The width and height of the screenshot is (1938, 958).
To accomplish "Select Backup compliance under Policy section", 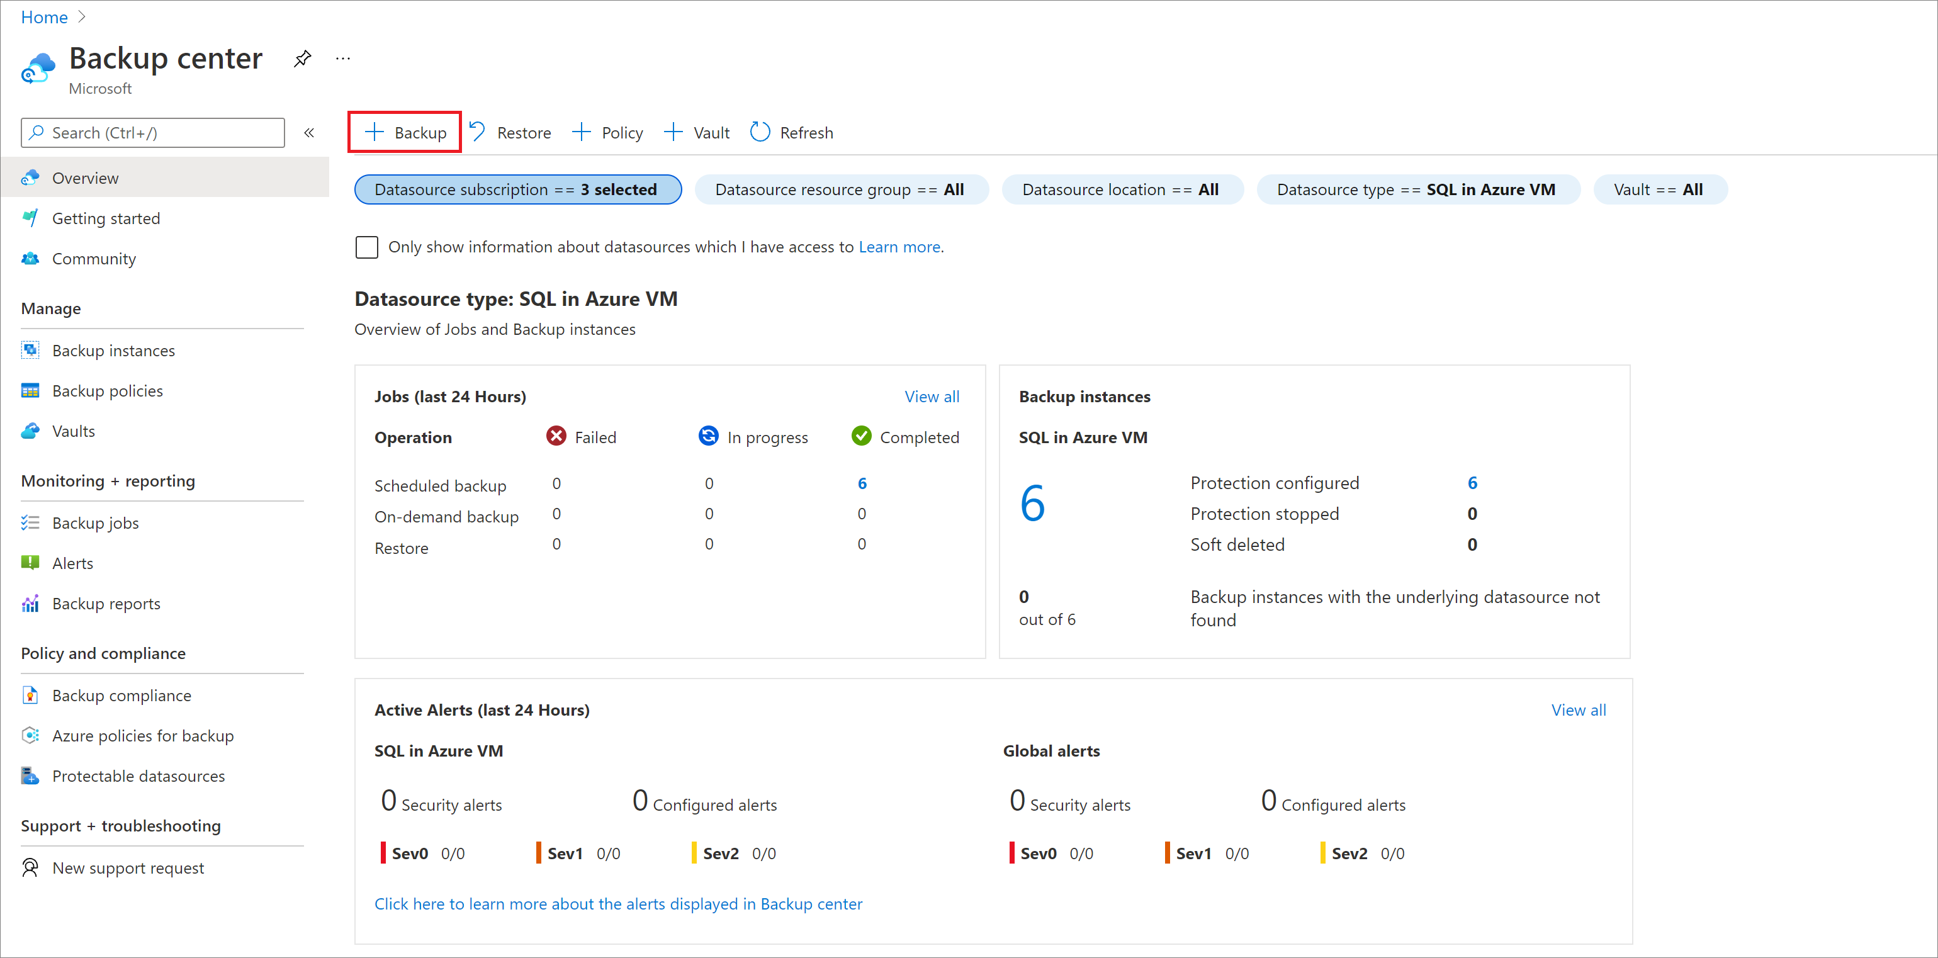I will point(122,694).
